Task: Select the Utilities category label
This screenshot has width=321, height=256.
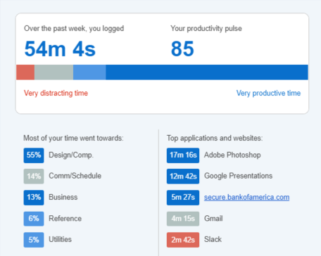Action: [60, 239]
